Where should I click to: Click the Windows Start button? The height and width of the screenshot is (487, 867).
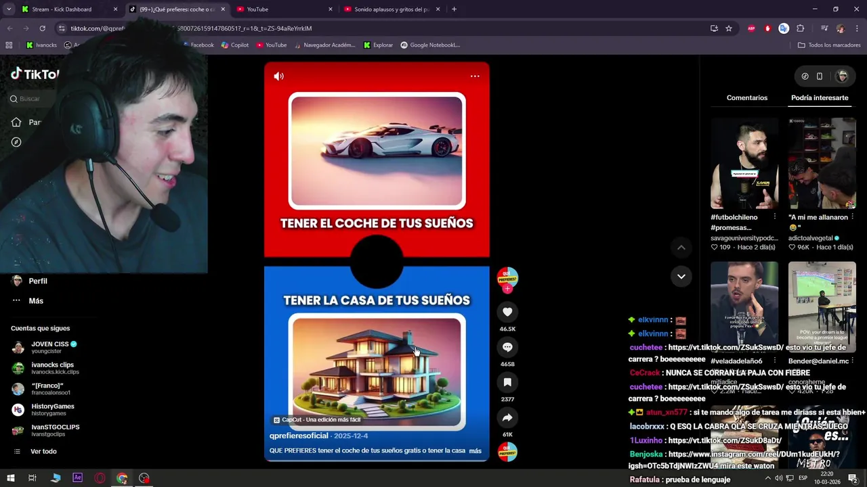point(11,478)
